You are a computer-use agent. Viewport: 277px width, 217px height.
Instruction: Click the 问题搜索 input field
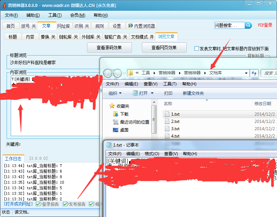(229, 25)
